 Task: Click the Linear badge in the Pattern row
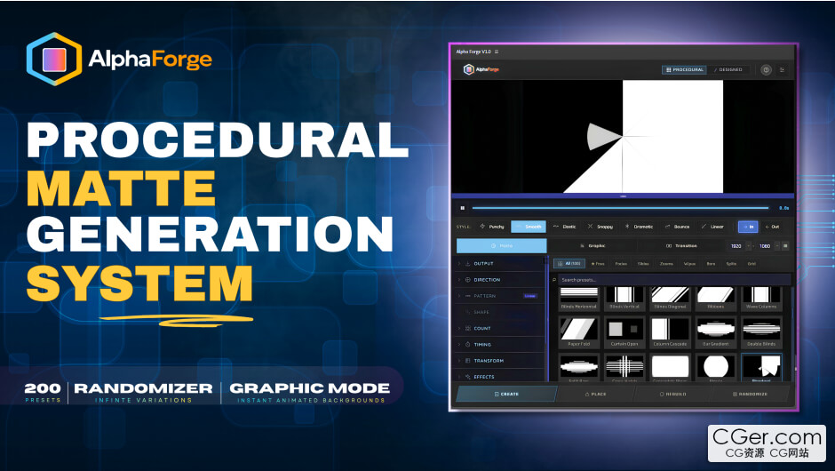(x=529, y=296)
